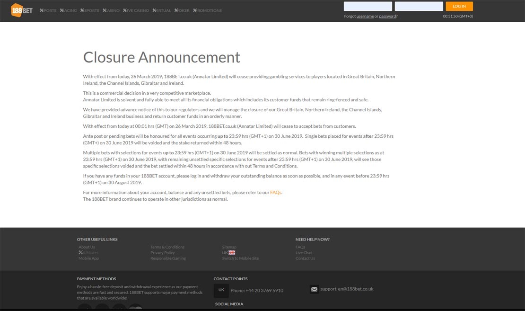This screenshot has width=525, height=311.
Task: Open FAQs under Need Help Now
Action: [300, 247]
